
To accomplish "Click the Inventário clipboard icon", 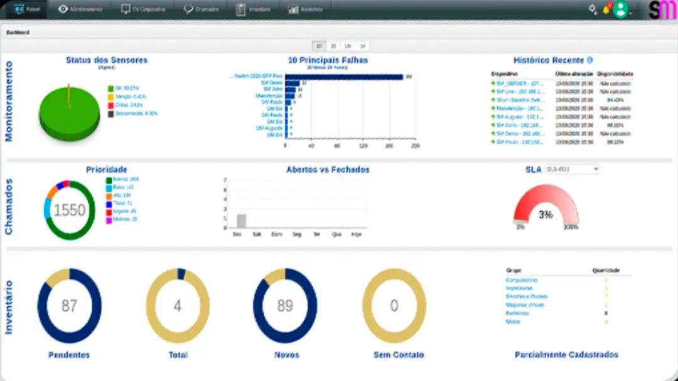I will pyautogui.click(x=240, y=9).
